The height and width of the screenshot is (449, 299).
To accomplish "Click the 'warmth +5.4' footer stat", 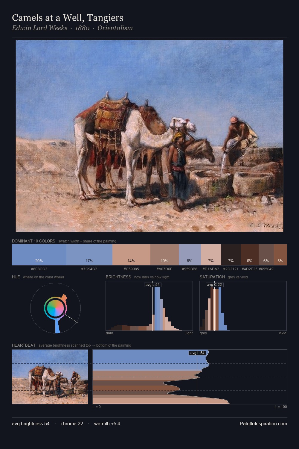I will click(107, 424).
